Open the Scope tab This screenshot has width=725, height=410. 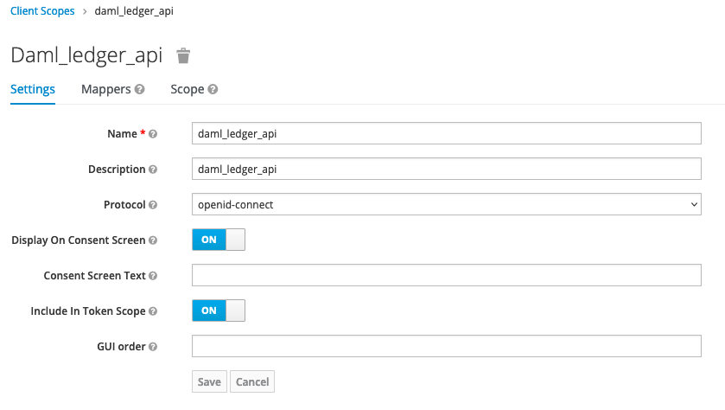(187, 89)
